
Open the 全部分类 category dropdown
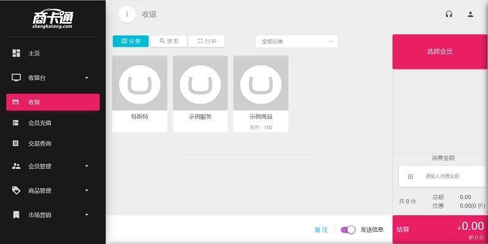[x=296, y=41]
